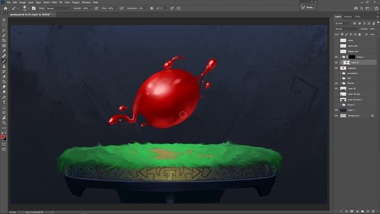This screenshot has width=380, height=214.
Task: Select the History Brush tool
Action: pyautogui.click(x=4, y=71)
